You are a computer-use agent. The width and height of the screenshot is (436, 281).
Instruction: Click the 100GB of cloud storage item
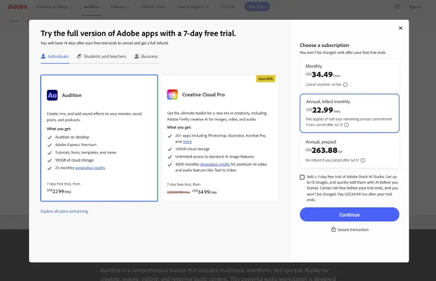74,160
